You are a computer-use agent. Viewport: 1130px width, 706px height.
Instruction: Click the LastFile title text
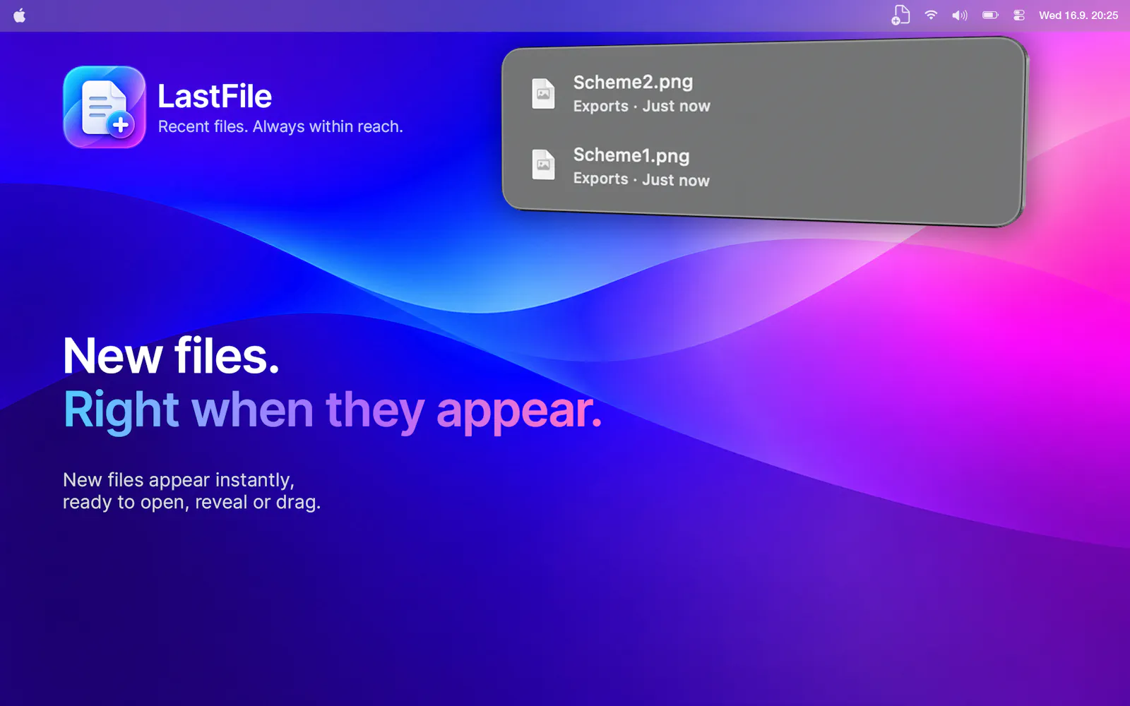tap(215, 96)
